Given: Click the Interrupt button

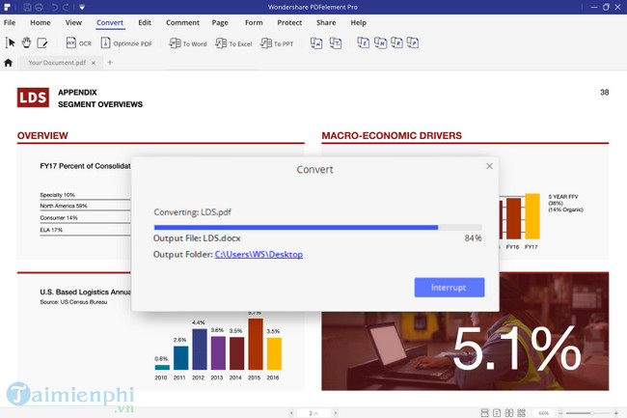Looking at the screenshot, I should click(x=450, y=288).
